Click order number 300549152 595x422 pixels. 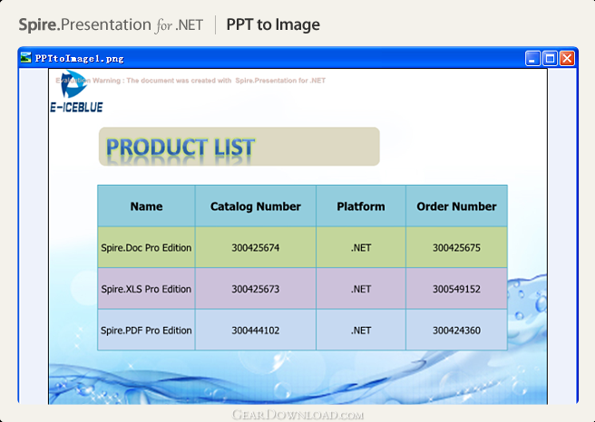[456, 289]
